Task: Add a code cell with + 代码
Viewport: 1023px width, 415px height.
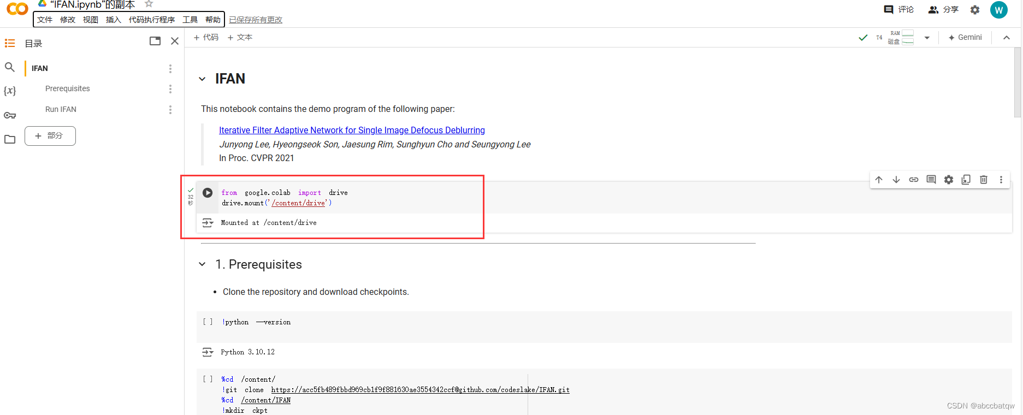Action: click(x=206, y=37)
